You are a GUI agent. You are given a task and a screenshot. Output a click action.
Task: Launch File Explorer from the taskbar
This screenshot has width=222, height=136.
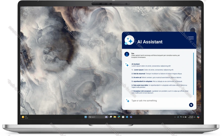(x=115, y=117)
